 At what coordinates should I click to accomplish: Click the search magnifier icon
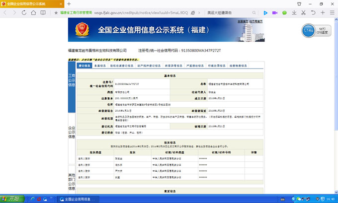click(254, 13)
